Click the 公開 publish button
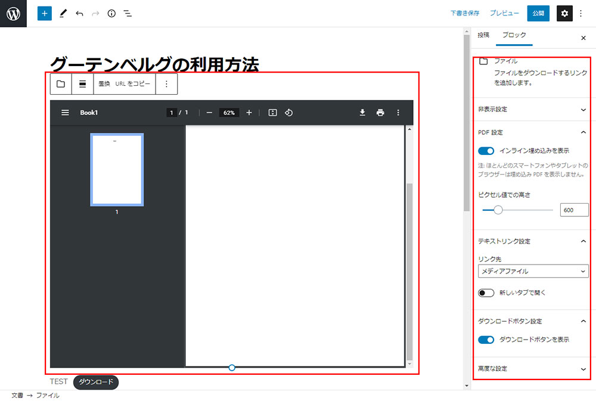Image resolution: width=596 pixels, height=401 pixels. (x=538, y=13)
